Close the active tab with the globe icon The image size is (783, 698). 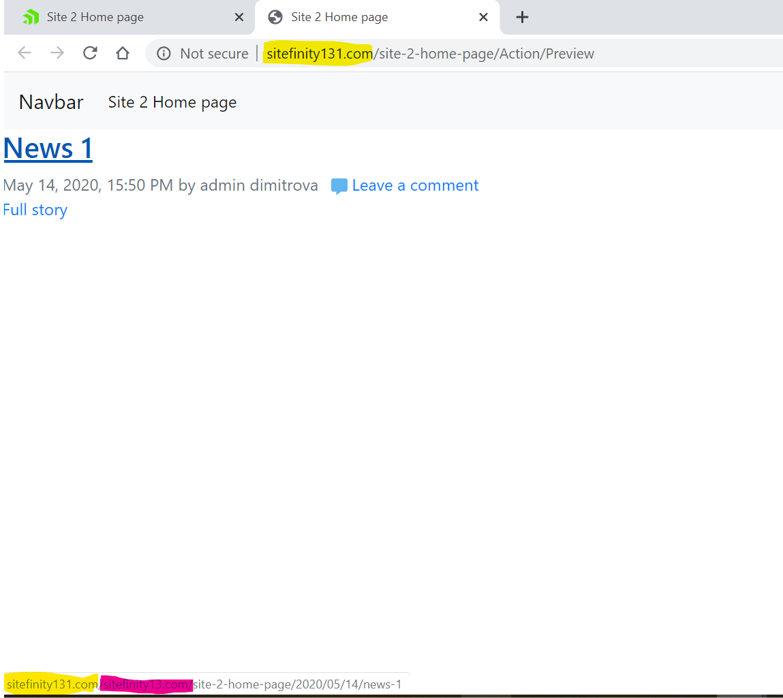(x=483, y=18)
